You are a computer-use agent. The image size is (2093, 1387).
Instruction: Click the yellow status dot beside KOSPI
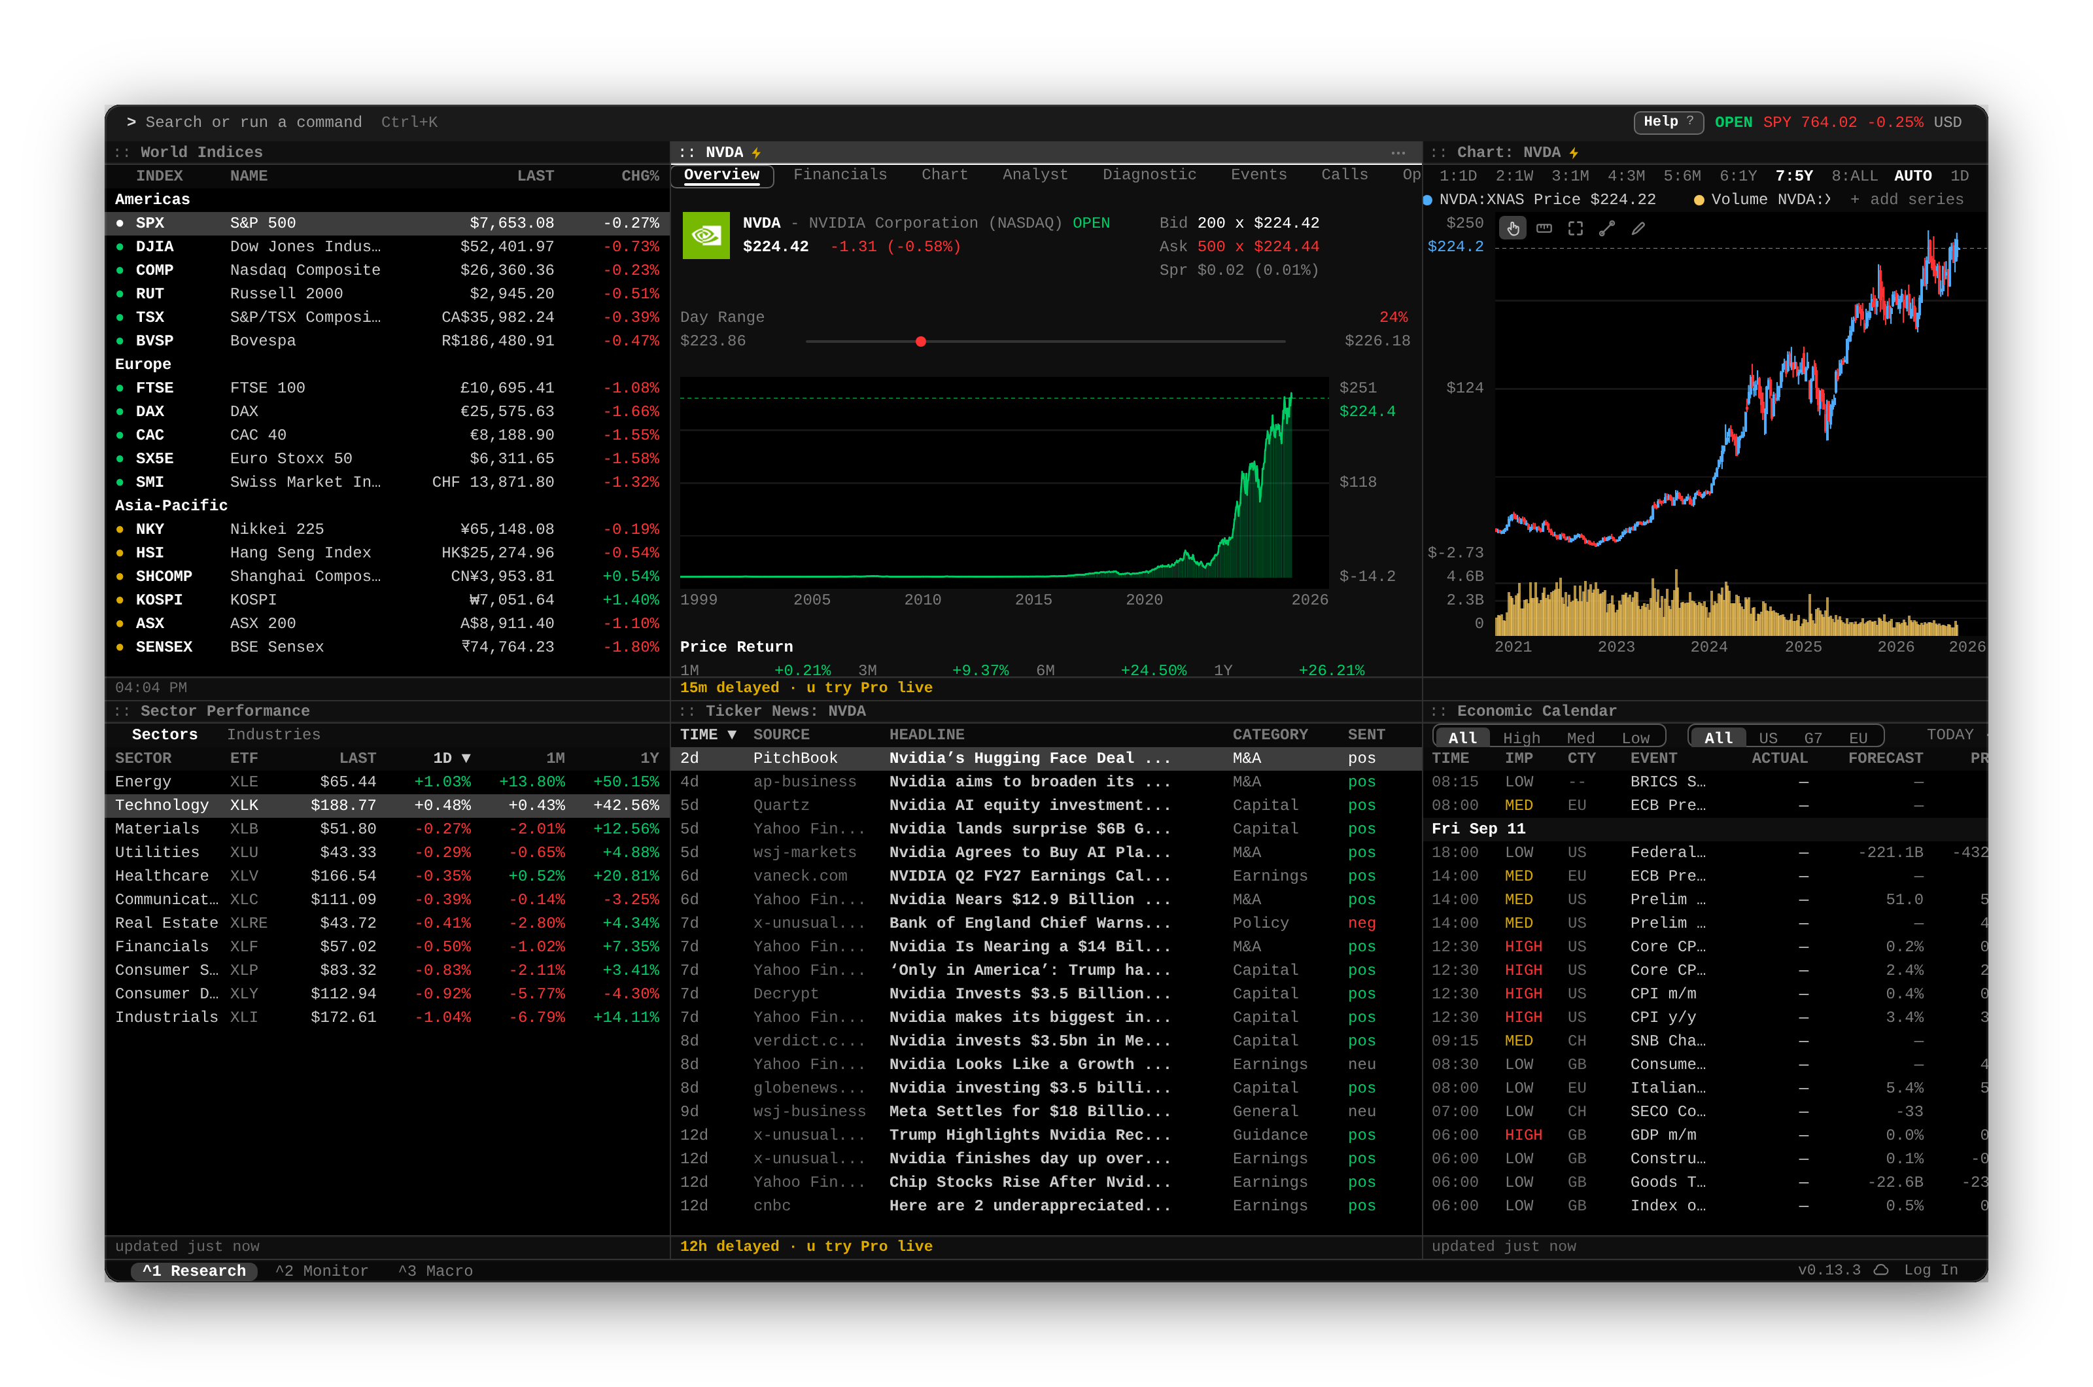click(120, 600)
